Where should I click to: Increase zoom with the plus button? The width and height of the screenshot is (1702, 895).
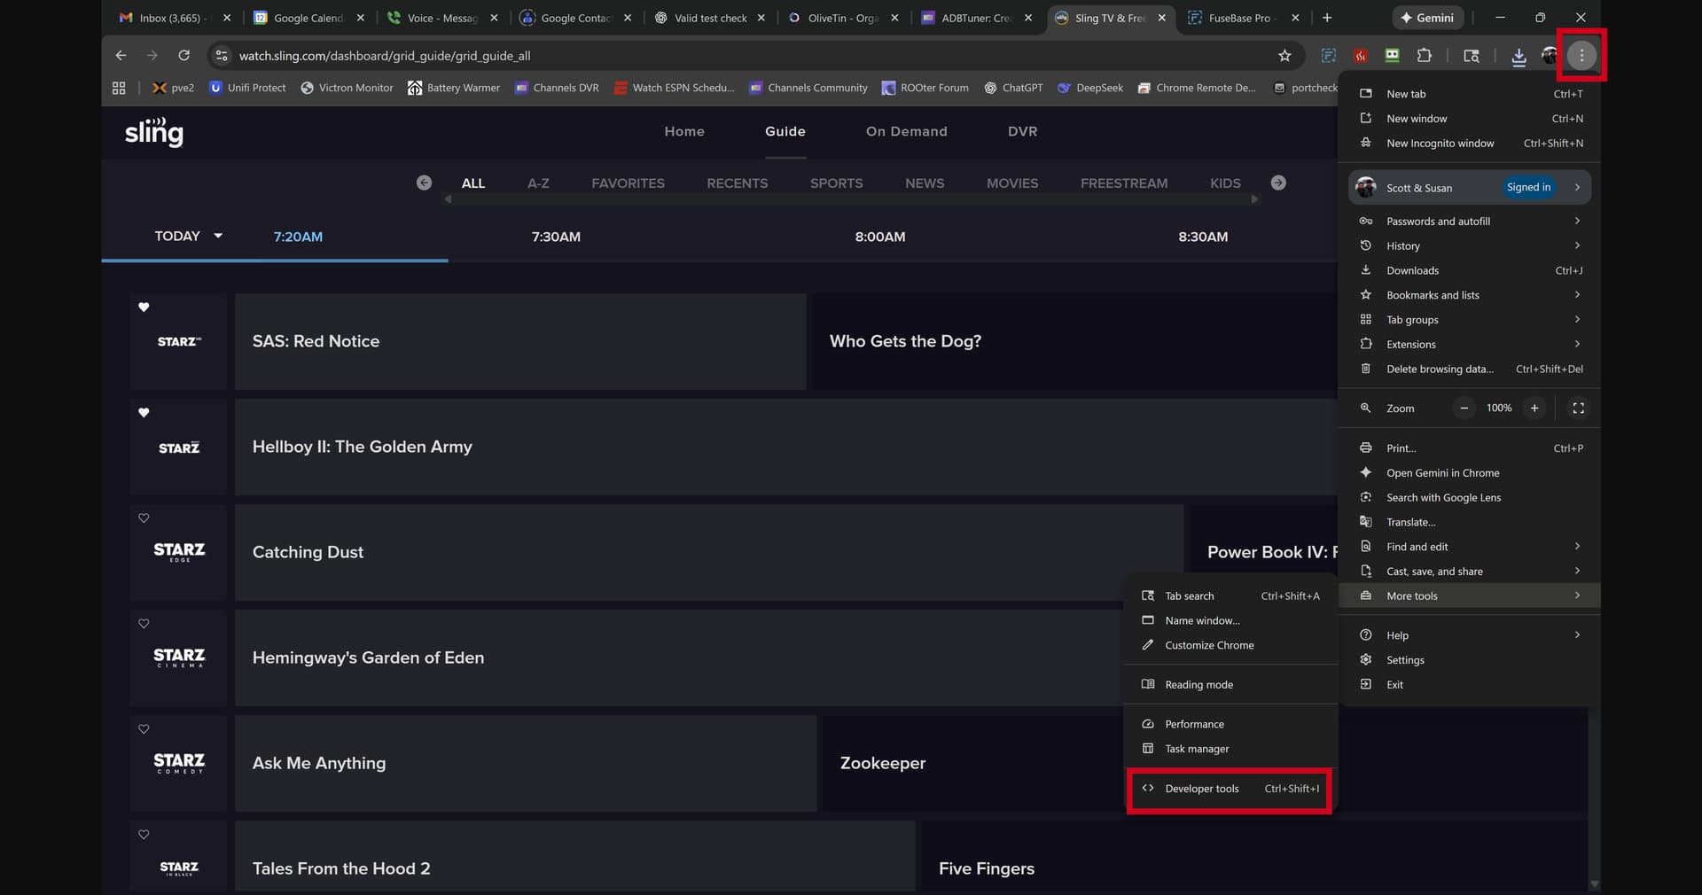click(x=1534, y=409)
